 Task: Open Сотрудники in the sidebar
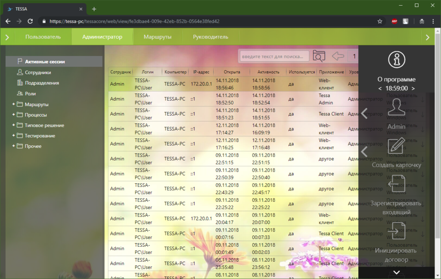pos(38,72)
